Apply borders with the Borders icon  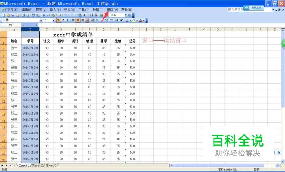tap(127, 20)
